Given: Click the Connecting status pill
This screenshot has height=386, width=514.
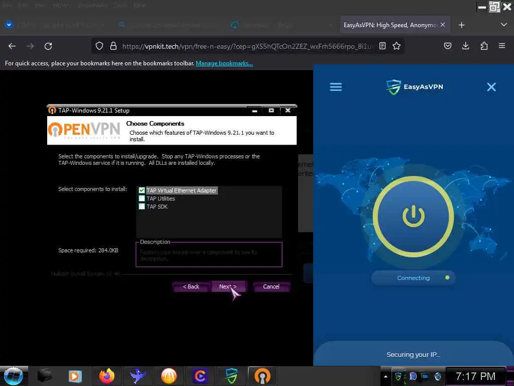Looking at the screenshot, I should coord(414,278).
